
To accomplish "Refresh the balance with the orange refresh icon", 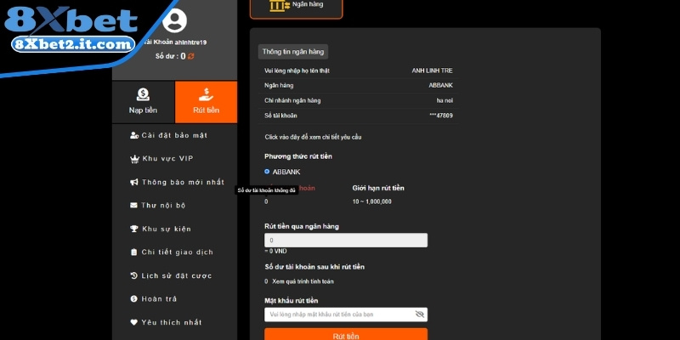I will (190, 56).
